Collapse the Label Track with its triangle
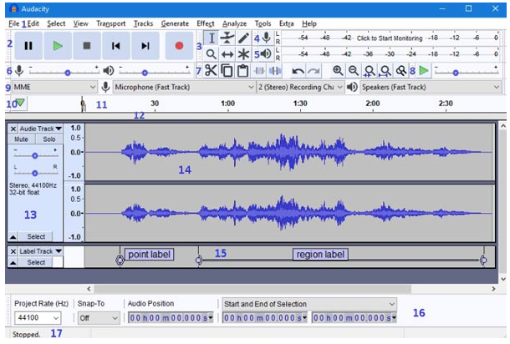This screenshot has width=510, height=344. click(x=13, y=262)
